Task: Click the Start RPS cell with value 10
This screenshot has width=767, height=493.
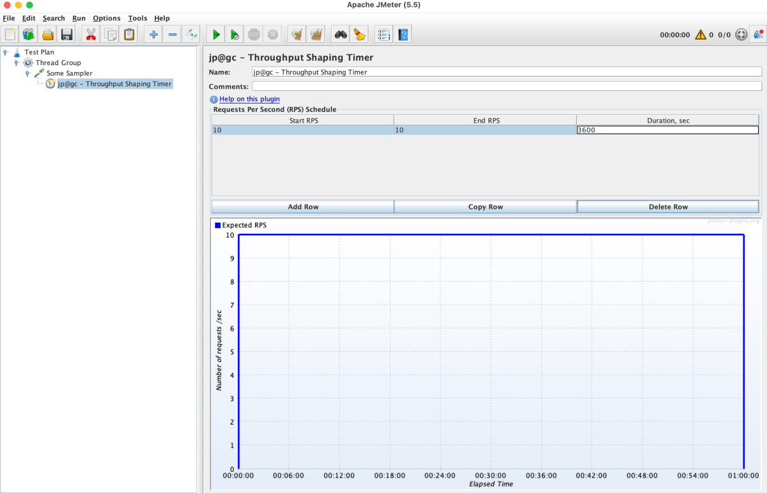Action: (303, 130)
